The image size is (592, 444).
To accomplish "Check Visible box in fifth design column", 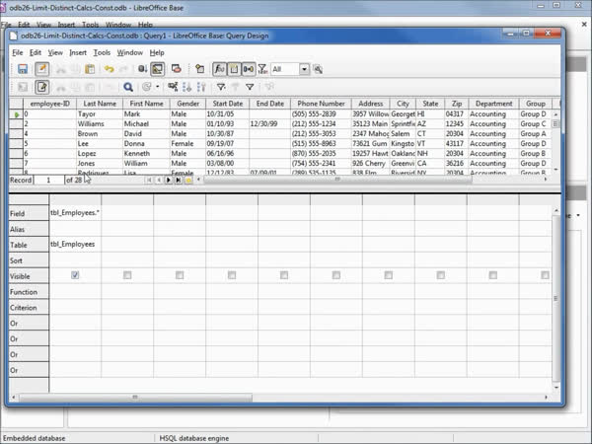I will 284,275.
